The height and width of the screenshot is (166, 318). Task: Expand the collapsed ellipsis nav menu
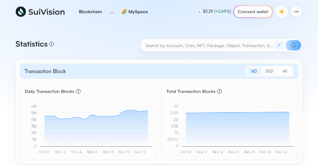(x=112, y=12)
